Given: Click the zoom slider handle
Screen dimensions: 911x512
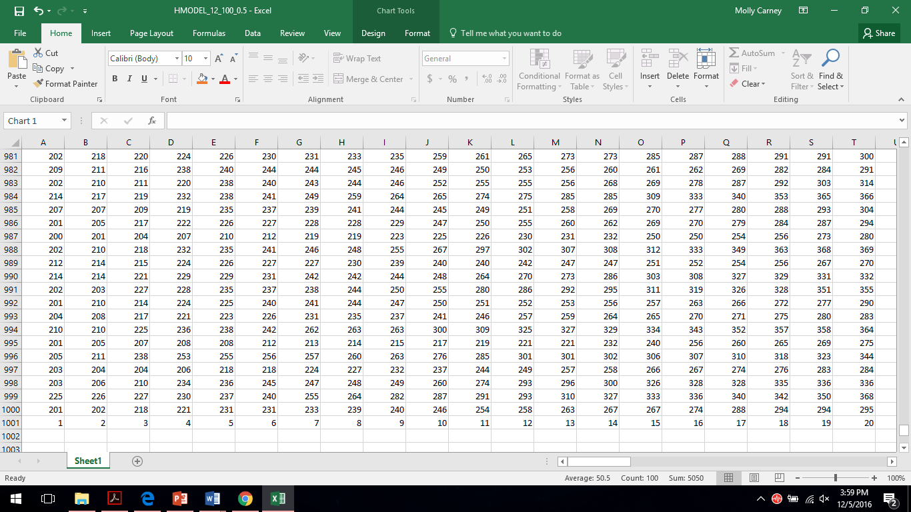Looking at the screenshot, I should pos(836,478).
